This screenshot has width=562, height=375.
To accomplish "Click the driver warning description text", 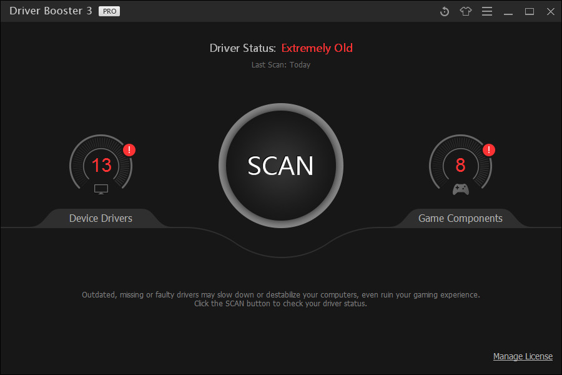I will tap(280, 298).
